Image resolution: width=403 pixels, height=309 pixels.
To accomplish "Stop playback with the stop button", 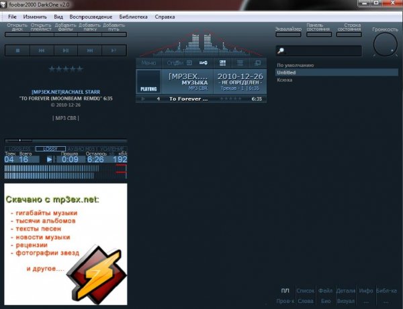I will click(17, 50).
